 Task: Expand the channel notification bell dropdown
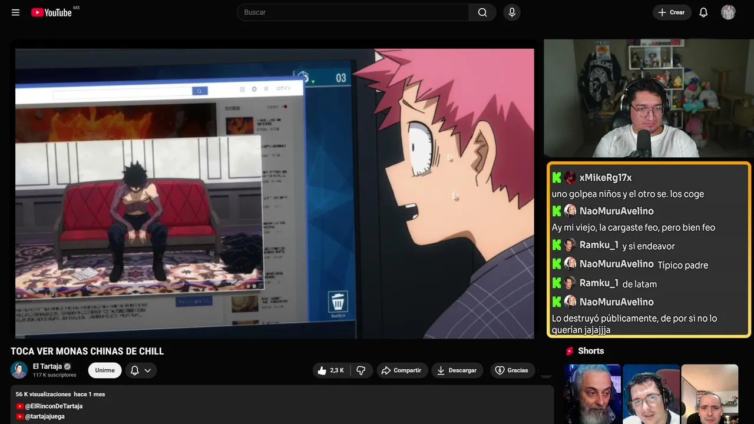[141, 370]
